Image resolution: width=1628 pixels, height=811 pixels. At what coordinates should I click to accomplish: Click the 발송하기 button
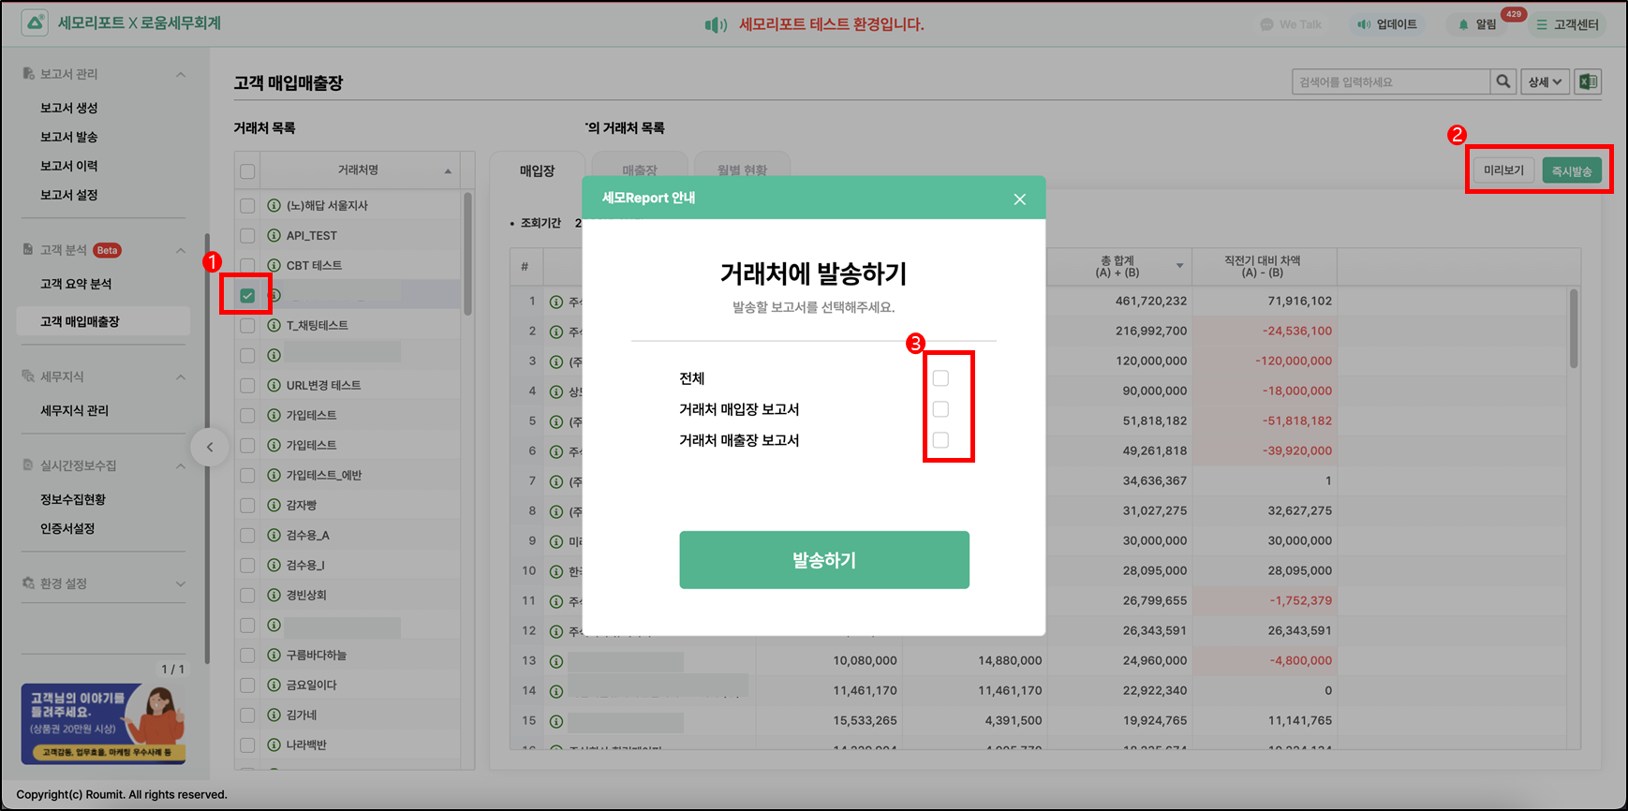point(823,560)
